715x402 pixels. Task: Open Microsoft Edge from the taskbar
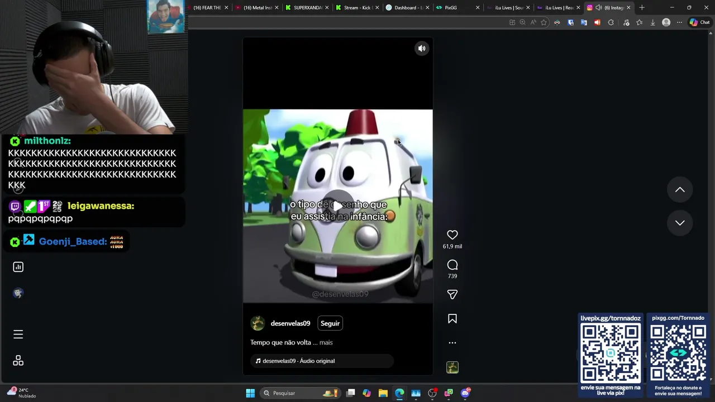[x=399, y=393]
